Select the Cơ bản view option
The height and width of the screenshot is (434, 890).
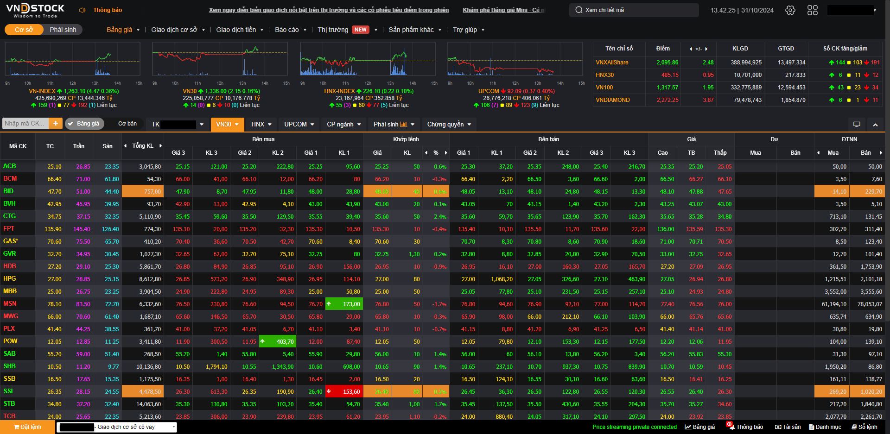[127, 124]
